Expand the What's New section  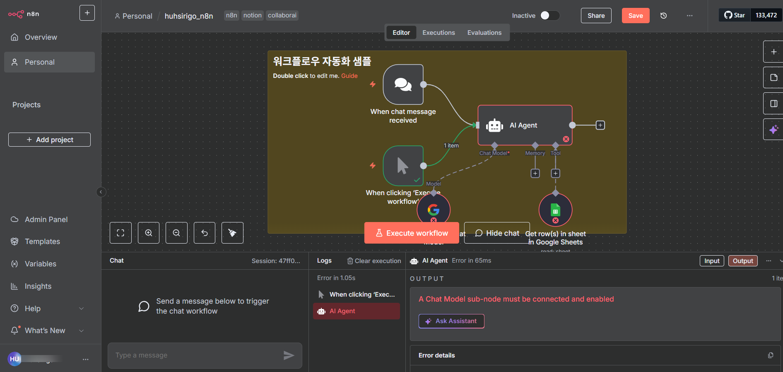pos(82,331)
